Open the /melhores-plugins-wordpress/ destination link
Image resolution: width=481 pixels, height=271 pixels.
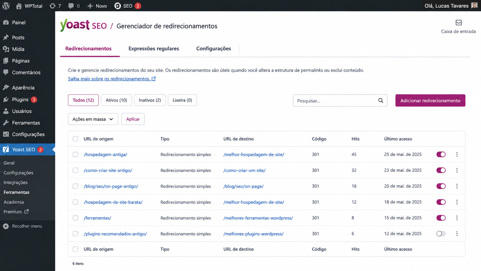253,234
